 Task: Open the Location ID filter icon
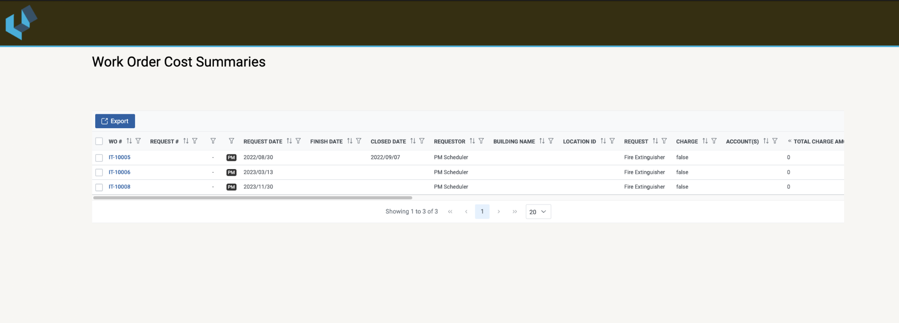tap(612, 141)
